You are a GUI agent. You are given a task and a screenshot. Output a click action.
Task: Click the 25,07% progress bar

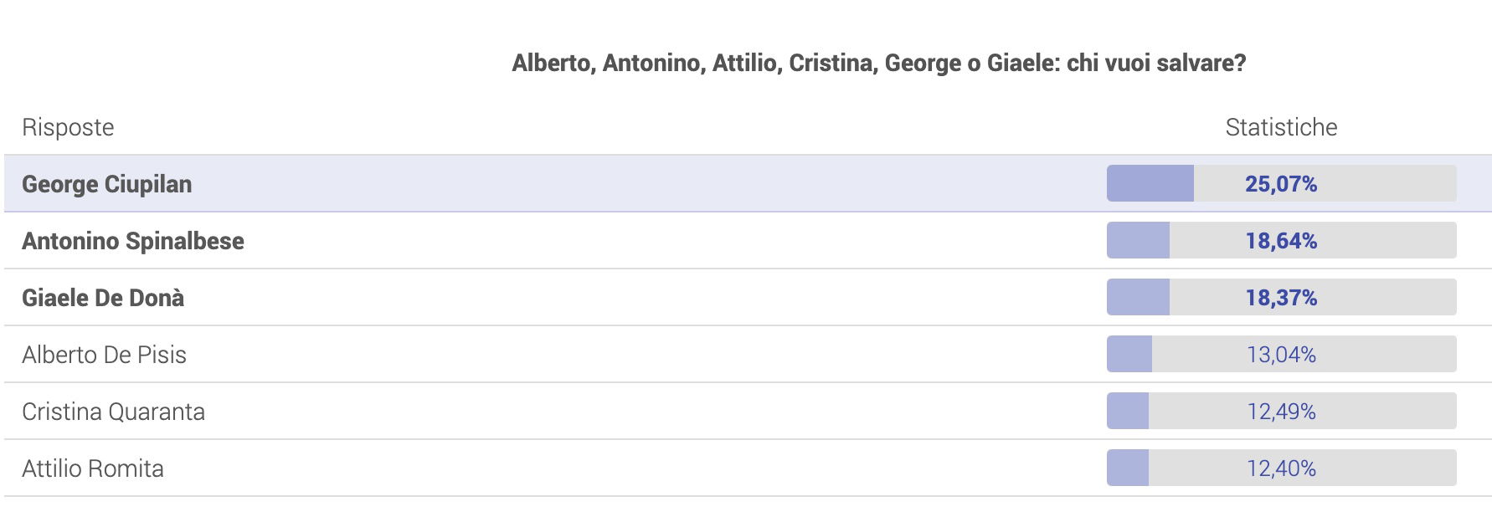pyautogui.click(x=1282, y=183)
